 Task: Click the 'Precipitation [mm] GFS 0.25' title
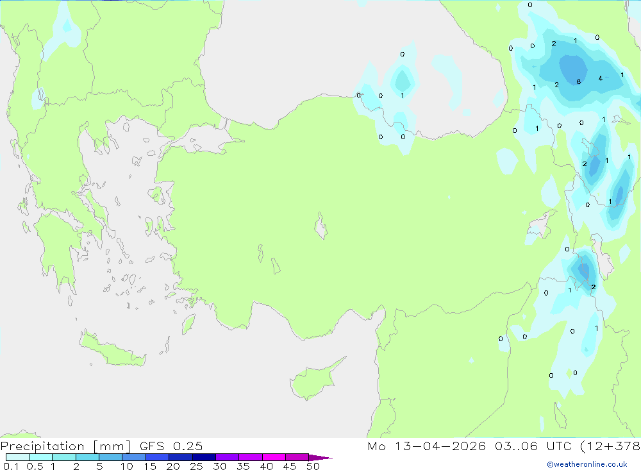coord(101,446)
